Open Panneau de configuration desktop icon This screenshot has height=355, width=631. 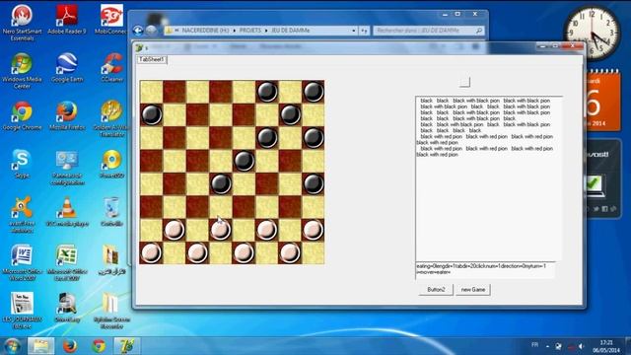tap(67, 167)
